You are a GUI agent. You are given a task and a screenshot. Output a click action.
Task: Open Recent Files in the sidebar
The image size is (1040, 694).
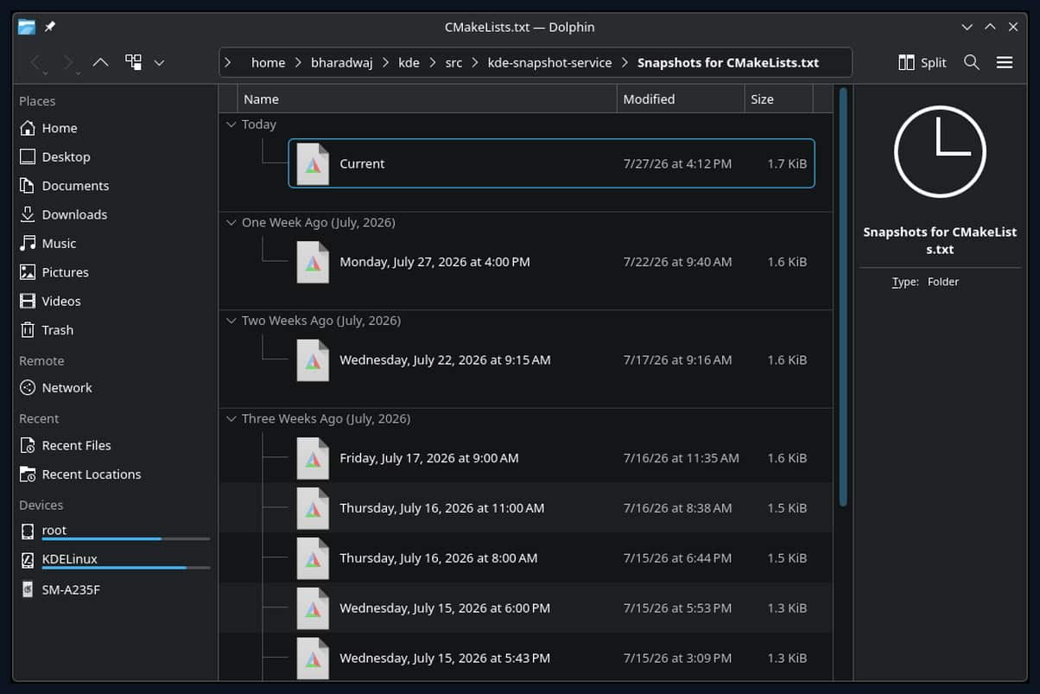click(114, 445)
